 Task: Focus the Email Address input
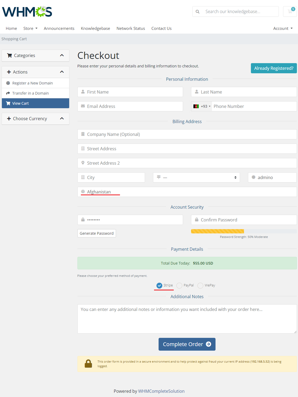click(x=130, y=106)
